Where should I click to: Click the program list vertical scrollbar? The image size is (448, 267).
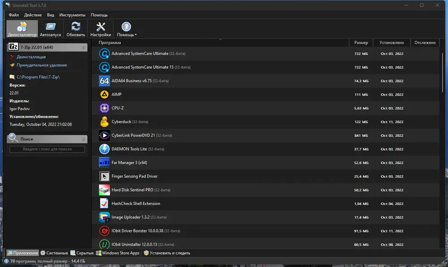tap(443, 72)
